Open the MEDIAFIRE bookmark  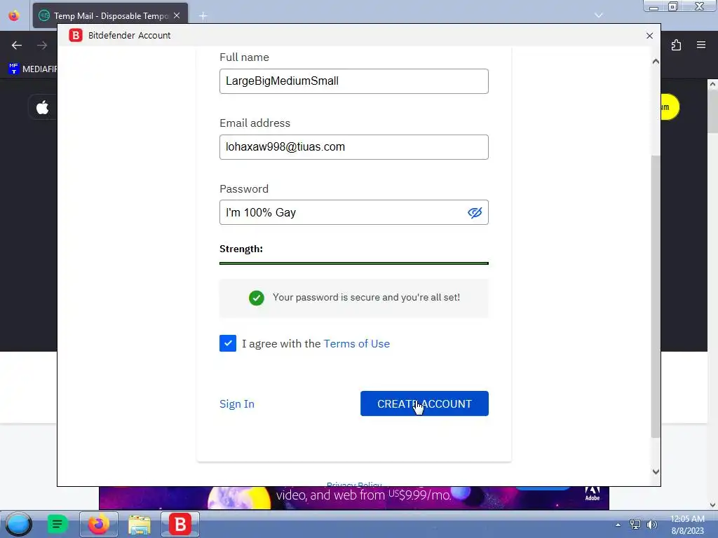coord(33,69)
